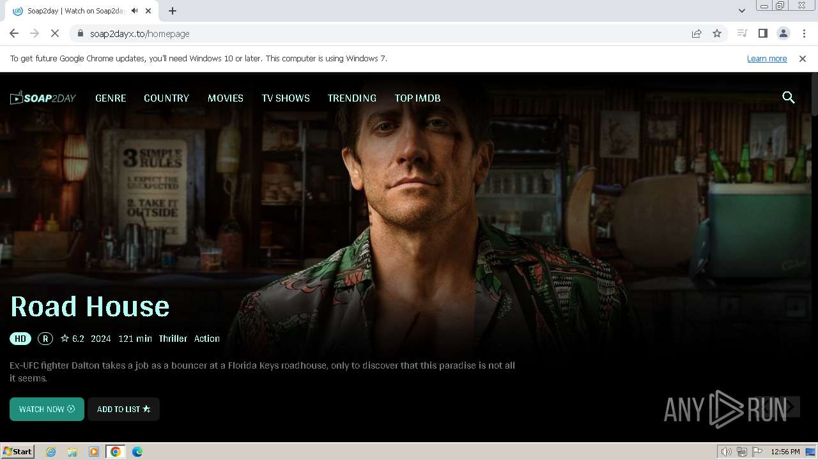Open the GENRE menu

click(111, 98)
